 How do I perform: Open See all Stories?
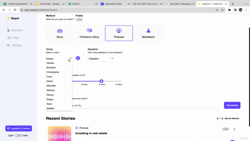point(232,118)
